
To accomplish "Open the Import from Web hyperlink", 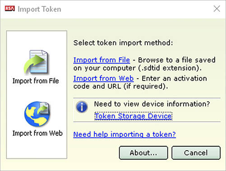I will [x=103, y=79].
